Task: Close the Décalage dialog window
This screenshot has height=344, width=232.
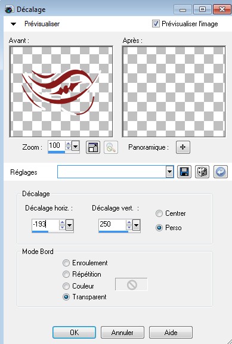Action: coord(222,10)
